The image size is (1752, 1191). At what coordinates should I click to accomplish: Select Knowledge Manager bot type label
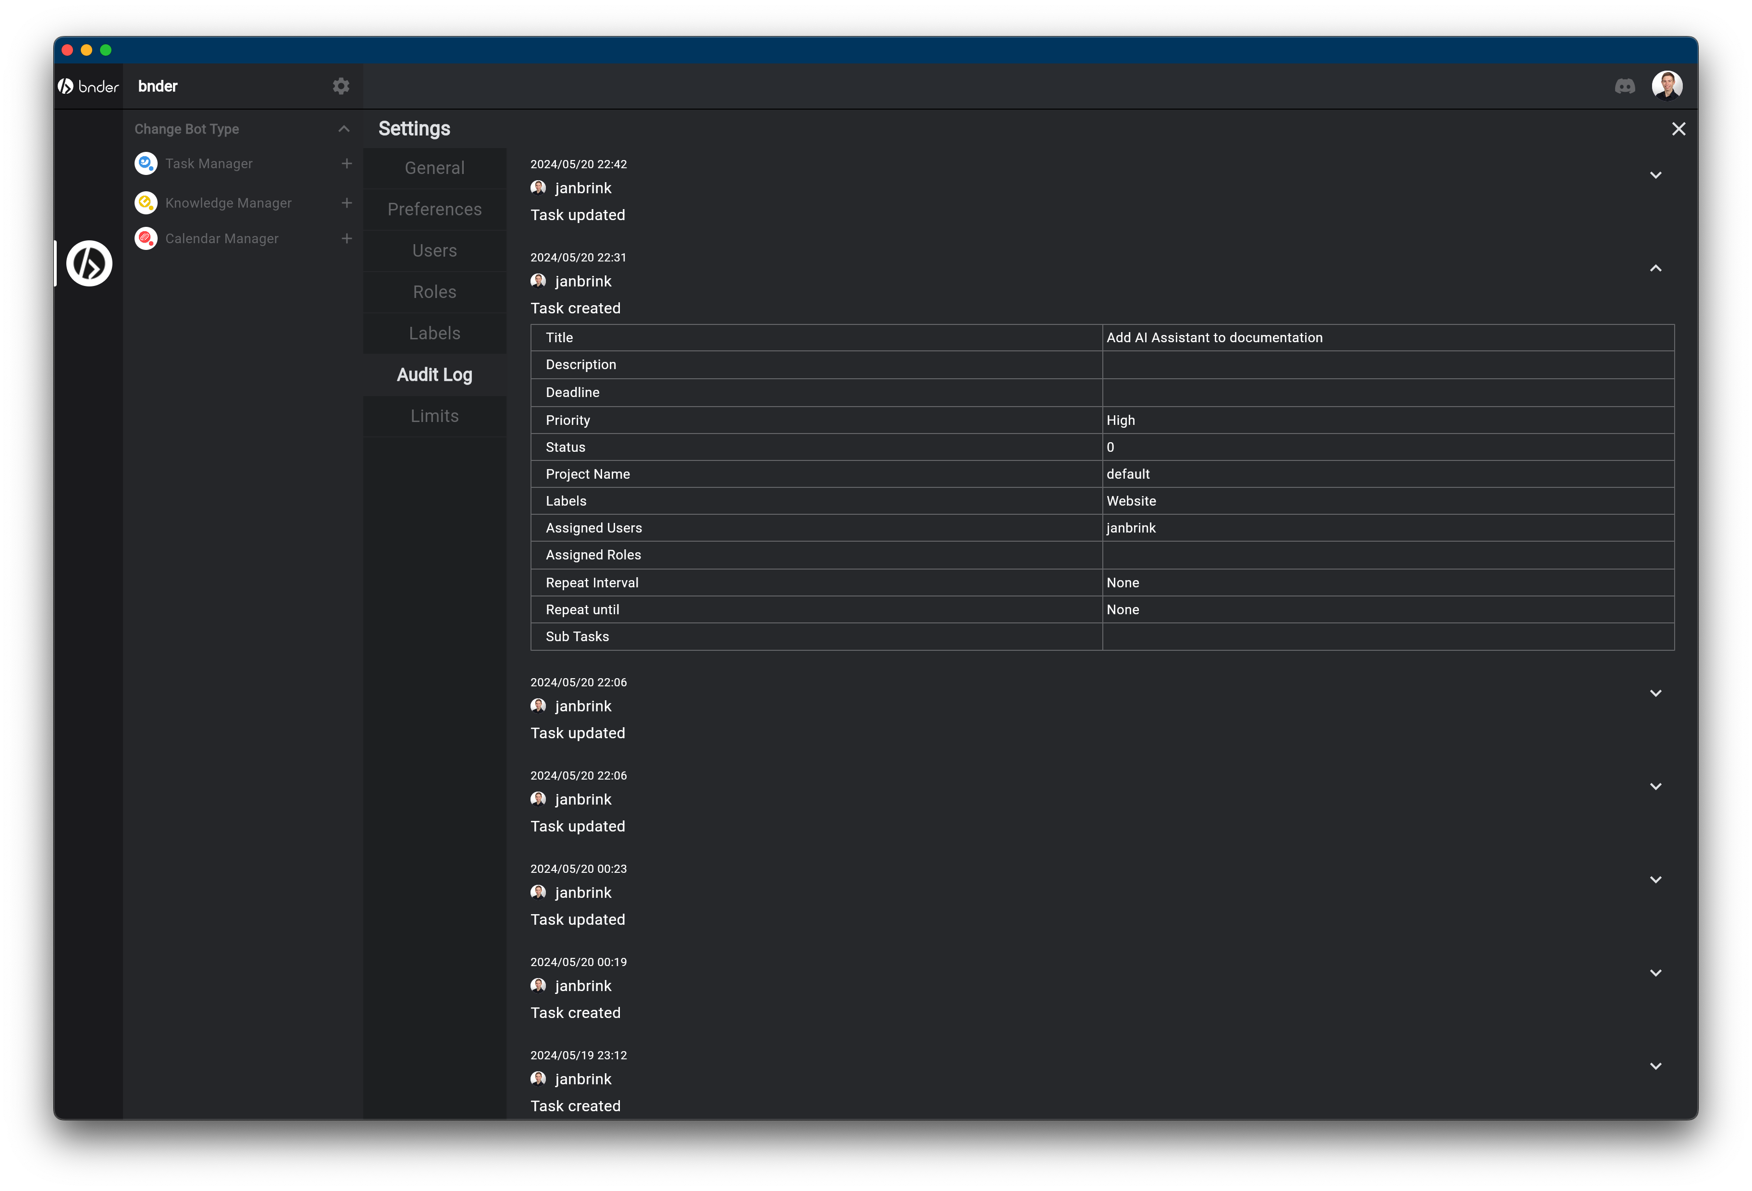(x=228, y=203)
